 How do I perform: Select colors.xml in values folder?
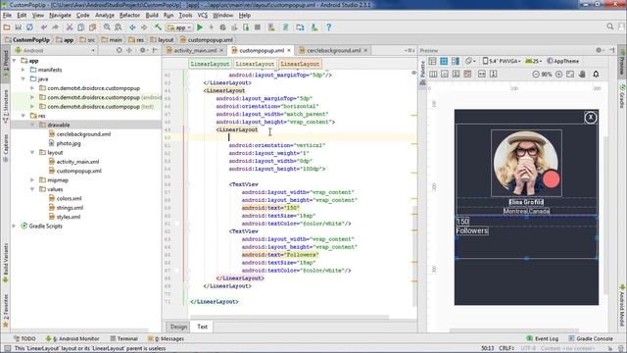tap(69, 198)
